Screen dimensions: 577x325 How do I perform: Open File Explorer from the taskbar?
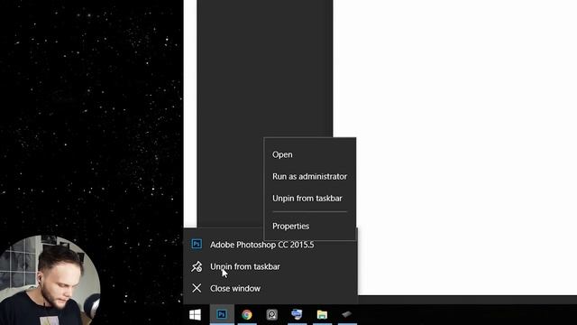point(322,315)
